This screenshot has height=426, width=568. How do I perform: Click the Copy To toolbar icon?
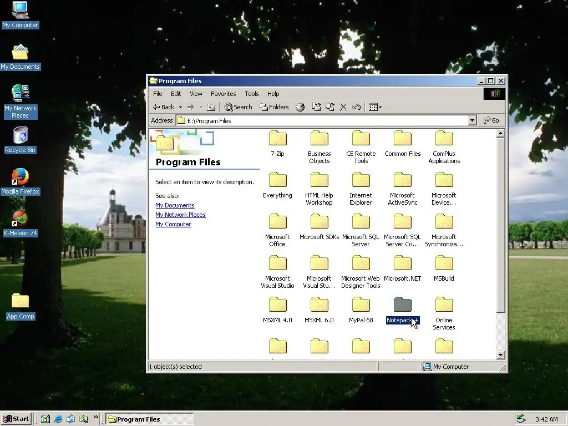(x=330, y=107)
